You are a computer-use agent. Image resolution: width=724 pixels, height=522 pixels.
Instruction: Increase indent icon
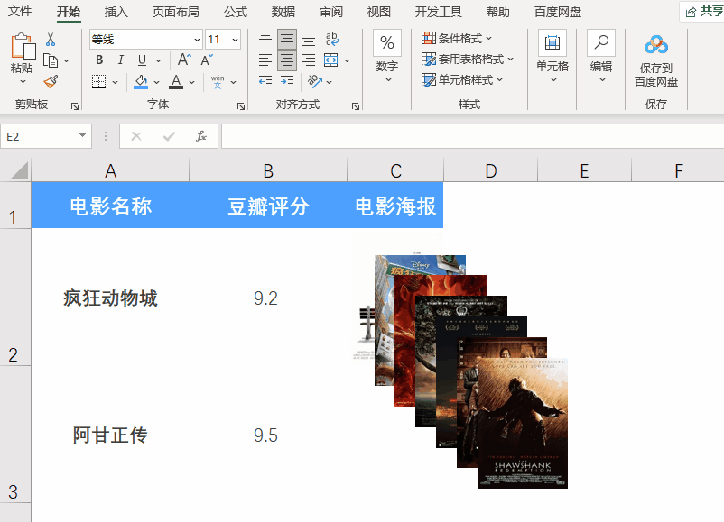pos(287,82)
